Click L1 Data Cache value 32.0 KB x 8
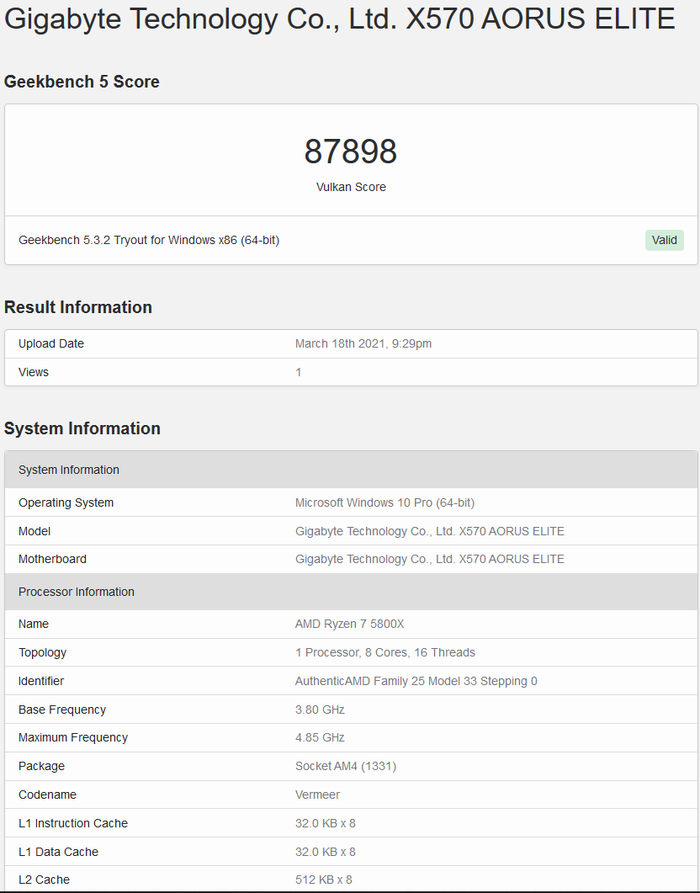 point(325,852)
